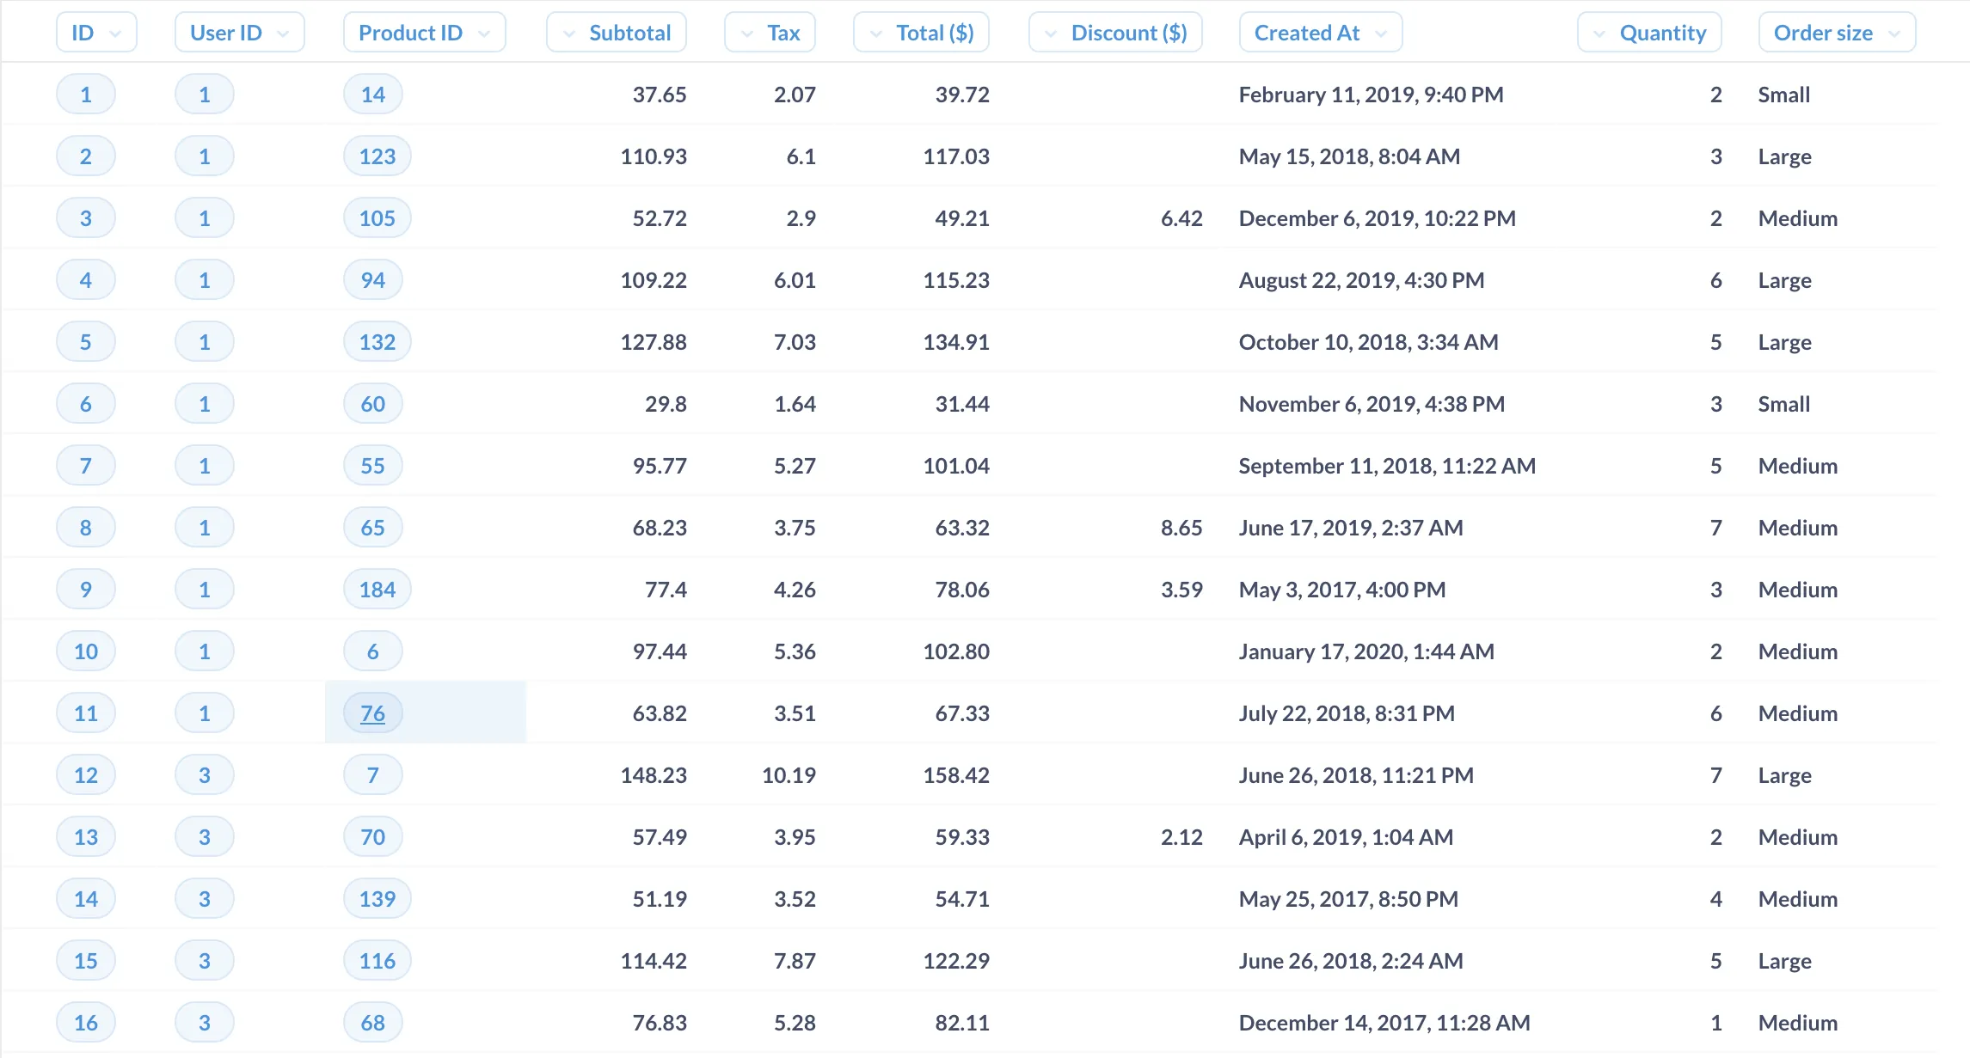Click the highlighted Product ID 76 link
This screenshot has width=1970, height=1058.
(x=372, y=713)
